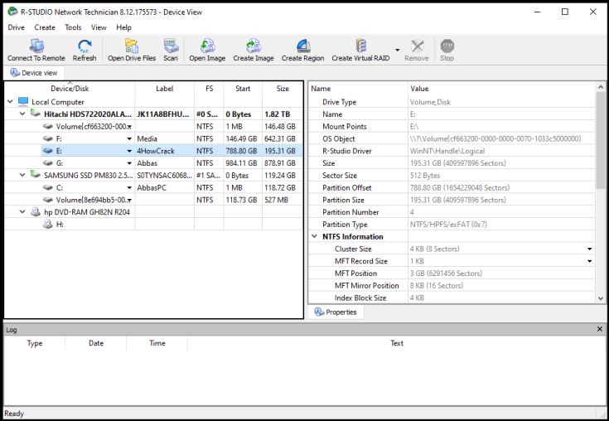Click the Log panel Type column header
This screenshot has width=609, height=421.
tap(35, 343)
